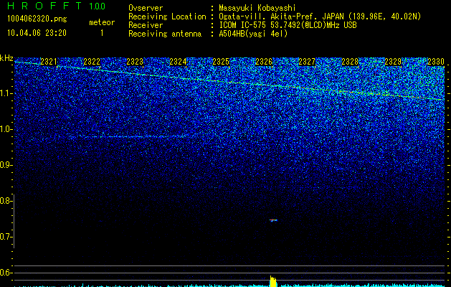This screenshot has width=451, height=287.
Task: Click the meteor echo blip in spectrogram
Action: click(273, 220)
